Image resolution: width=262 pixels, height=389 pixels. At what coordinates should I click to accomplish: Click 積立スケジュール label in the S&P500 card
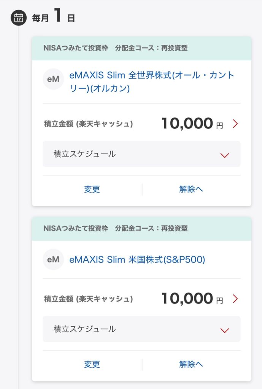click(85, 329)
